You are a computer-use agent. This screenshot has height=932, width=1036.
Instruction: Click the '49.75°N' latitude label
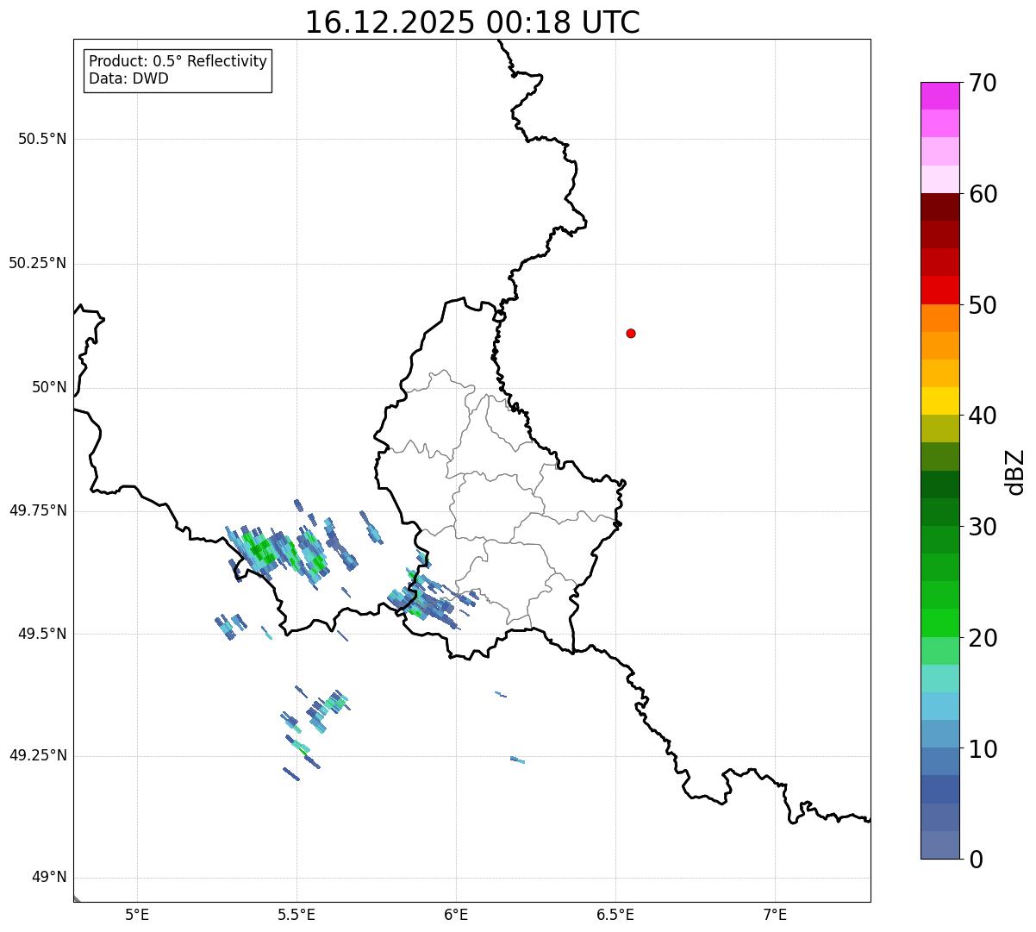[38, 510]
